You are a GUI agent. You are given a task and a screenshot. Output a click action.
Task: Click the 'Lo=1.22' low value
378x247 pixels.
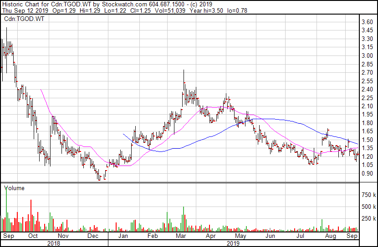pos(114,10)
